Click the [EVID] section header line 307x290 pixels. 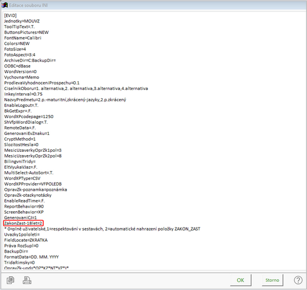[10, 16]
